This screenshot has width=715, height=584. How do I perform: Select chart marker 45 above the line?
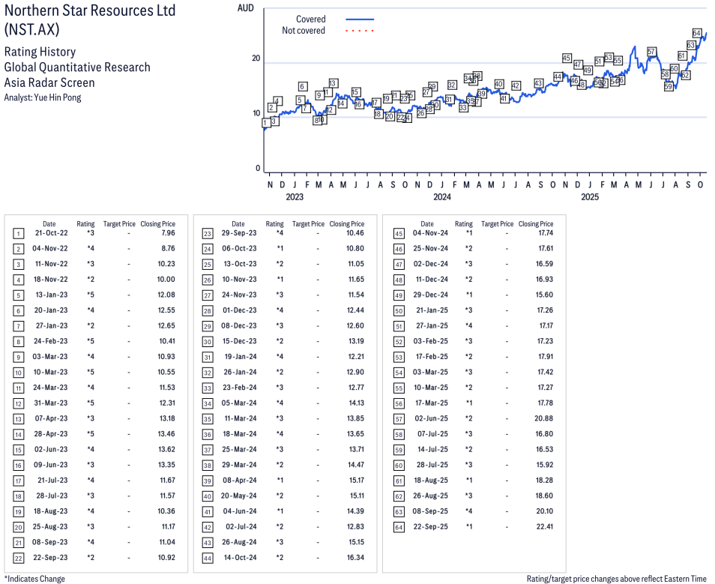[x=567, y=58]
